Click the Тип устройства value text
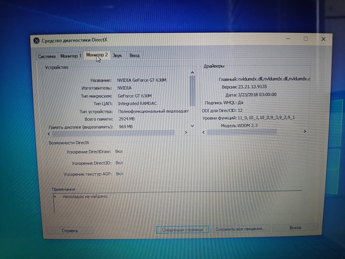 pyautogui.click(x=154, y=111)
